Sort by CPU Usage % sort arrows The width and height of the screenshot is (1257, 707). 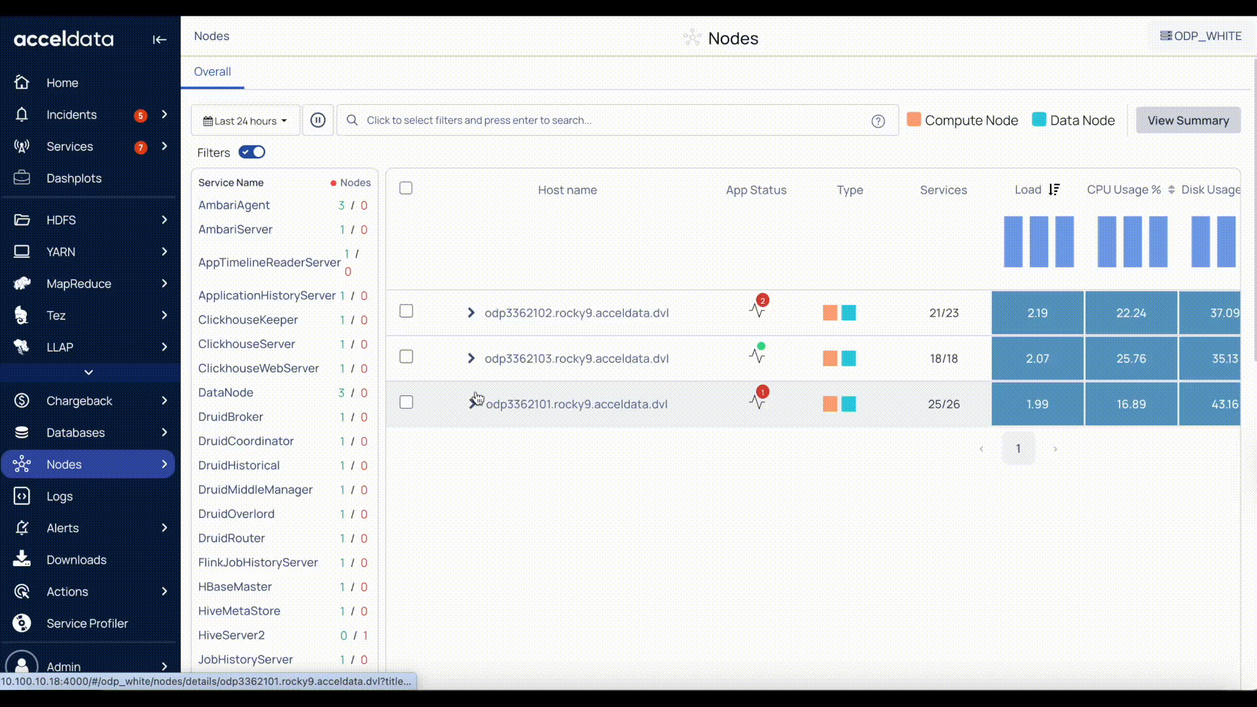pyautogui.click(x=1171, y=190)
